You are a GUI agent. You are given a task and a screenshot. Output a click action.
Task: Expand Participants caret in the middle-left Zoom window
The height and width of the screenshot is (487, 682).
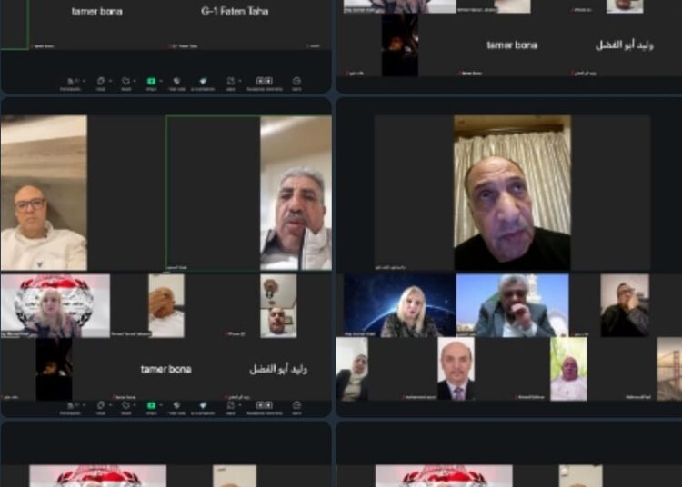click(x=84, y=405)
